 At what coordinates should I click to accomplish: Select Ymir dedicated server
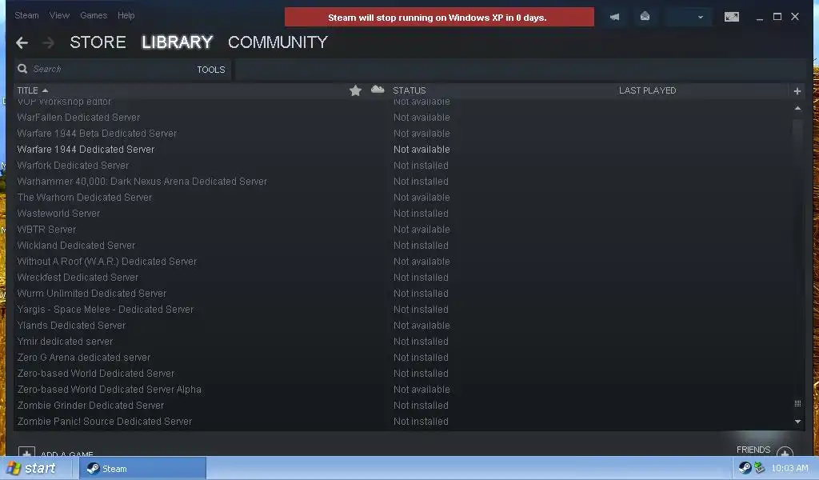click(x=66, y=342)
